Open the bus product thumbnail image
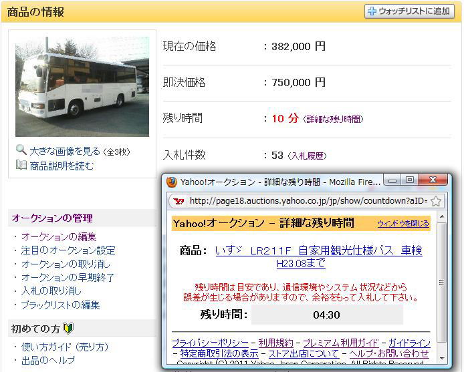Screen dimensions: 464x372 82,86
